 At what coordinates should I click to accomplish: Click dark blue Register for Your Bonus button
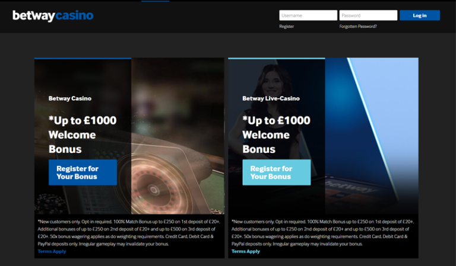click(83, 172)
